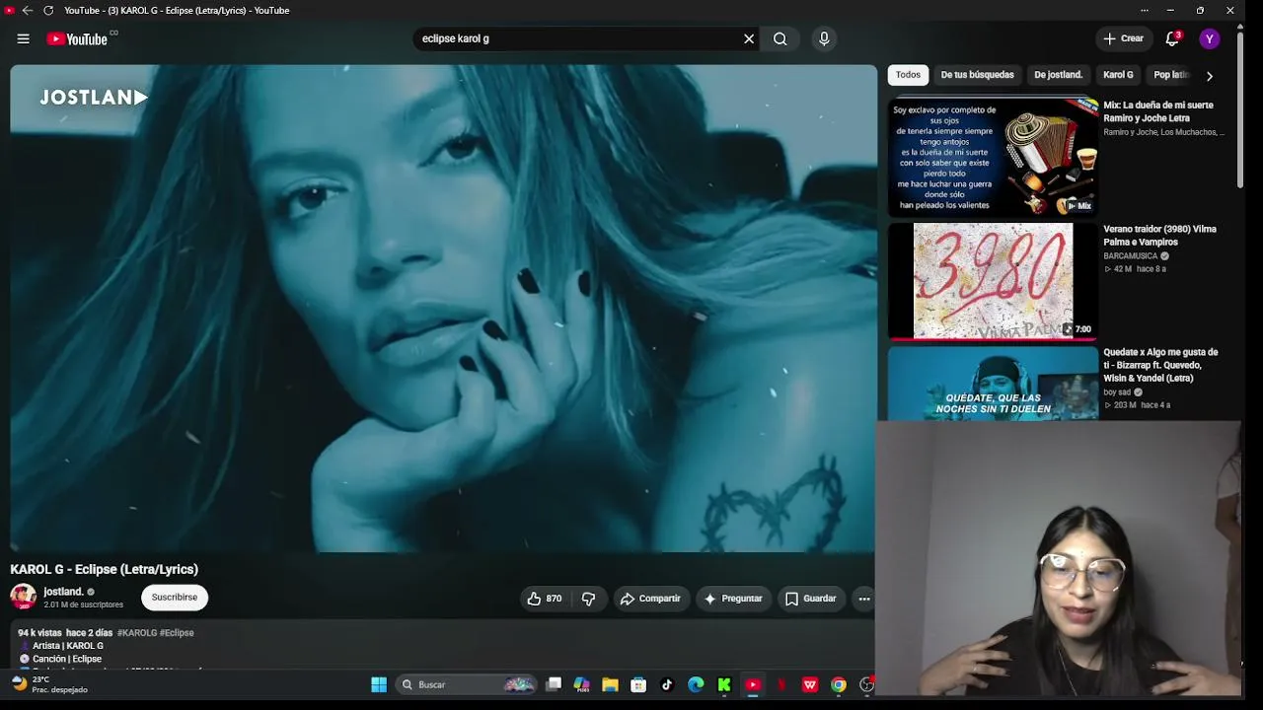Click the 'Artista | KAROL G' description line
Screen dimensions: 1263x710
[68, 646]
